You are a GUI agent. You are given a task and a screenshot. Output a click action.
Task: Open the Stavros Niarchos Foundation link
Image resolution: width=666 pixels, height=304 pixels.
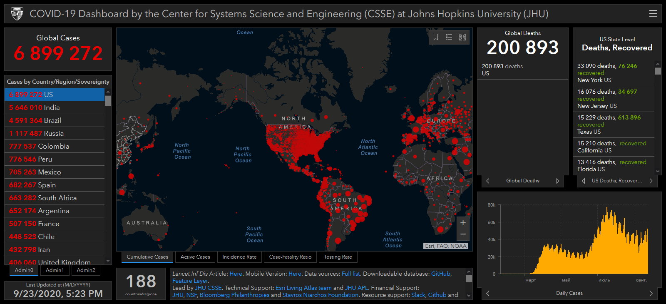pos(320,295)
